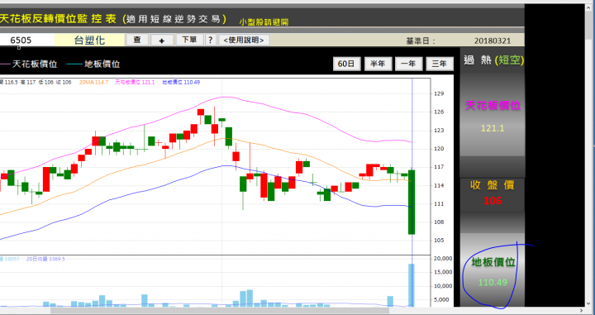The width and height of the screenshot is (595, 315).
Task: Click the 地板價位 side panel heading
Action: coord(493,262)
